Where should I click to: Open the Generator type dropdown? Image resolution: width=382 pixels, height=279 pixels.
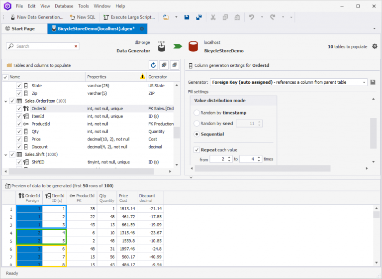point(364,82)
